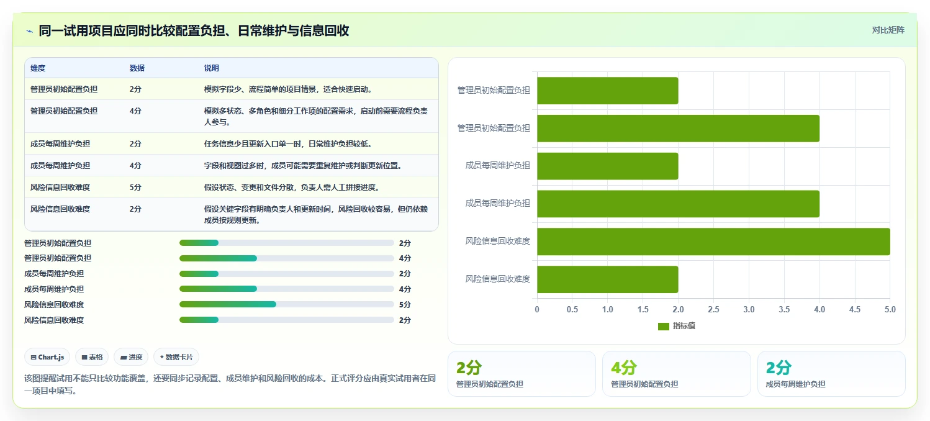Click the 3.5 tick on the chart x-axis
Viewport: 930px width, 421px height.
point(784,309)
